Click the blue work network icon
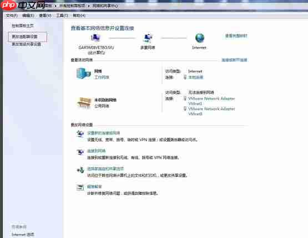This screenshot has height=238, width=308. pyautogui.click(x=83, y=74)
